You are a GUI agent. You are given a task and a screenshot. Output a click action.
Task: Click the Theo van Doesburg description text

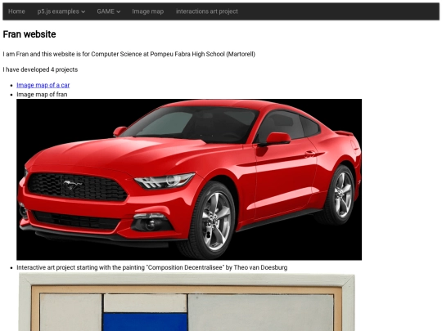pyautogui.click(x=152, y=267)
